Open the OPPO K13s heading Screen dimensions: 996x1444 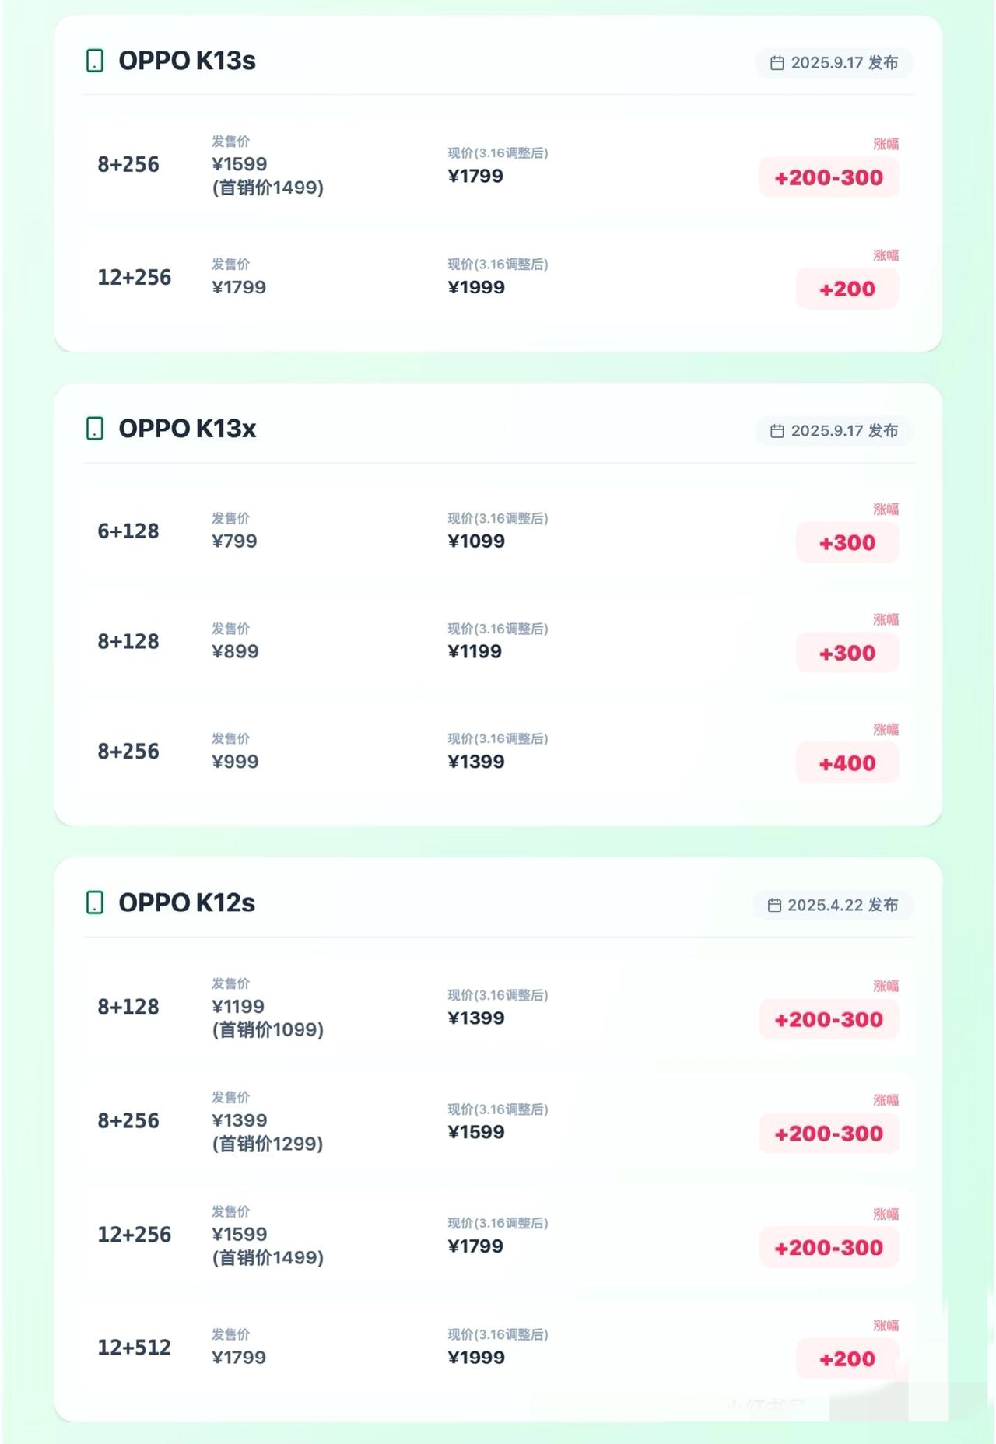click(187, 61)
